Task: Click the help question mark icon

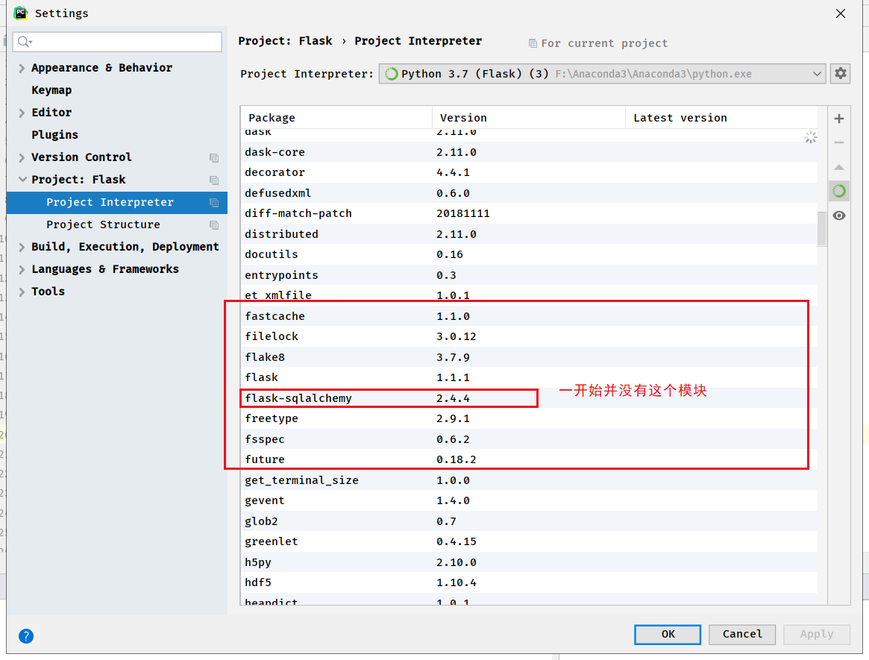Action: 26,635
